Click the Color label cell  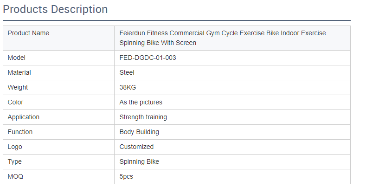click(15, 103)
